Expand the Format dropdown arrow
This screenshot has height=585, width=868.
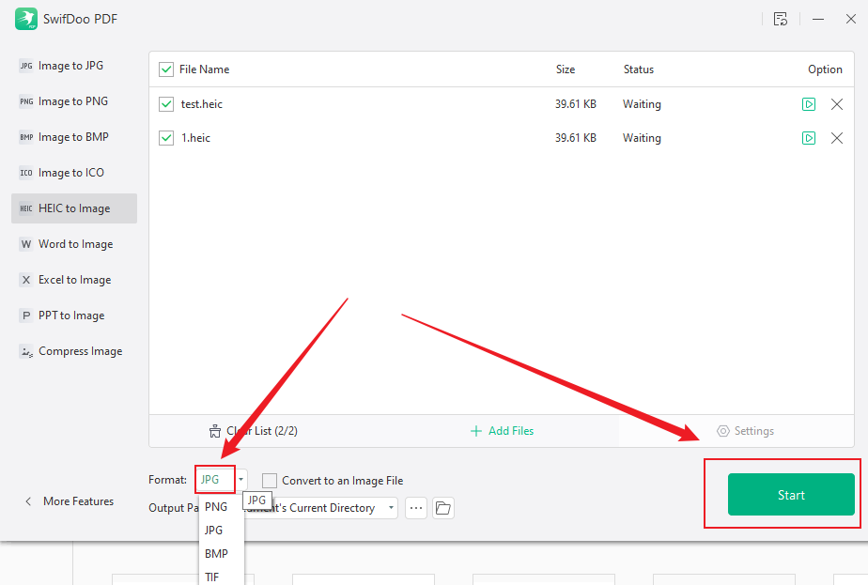pyautogui.click(x=241, y=480)
